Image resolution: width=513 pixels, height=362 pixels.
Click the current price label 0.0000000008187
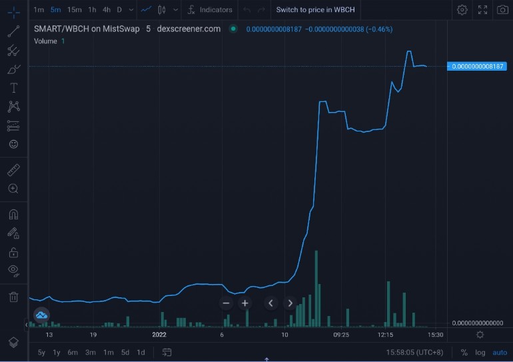[477, 67]
